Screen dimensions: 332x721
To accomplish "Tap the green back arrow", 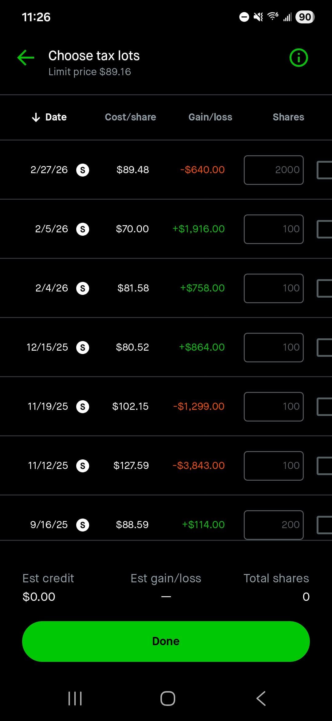I will click(26, 58).
